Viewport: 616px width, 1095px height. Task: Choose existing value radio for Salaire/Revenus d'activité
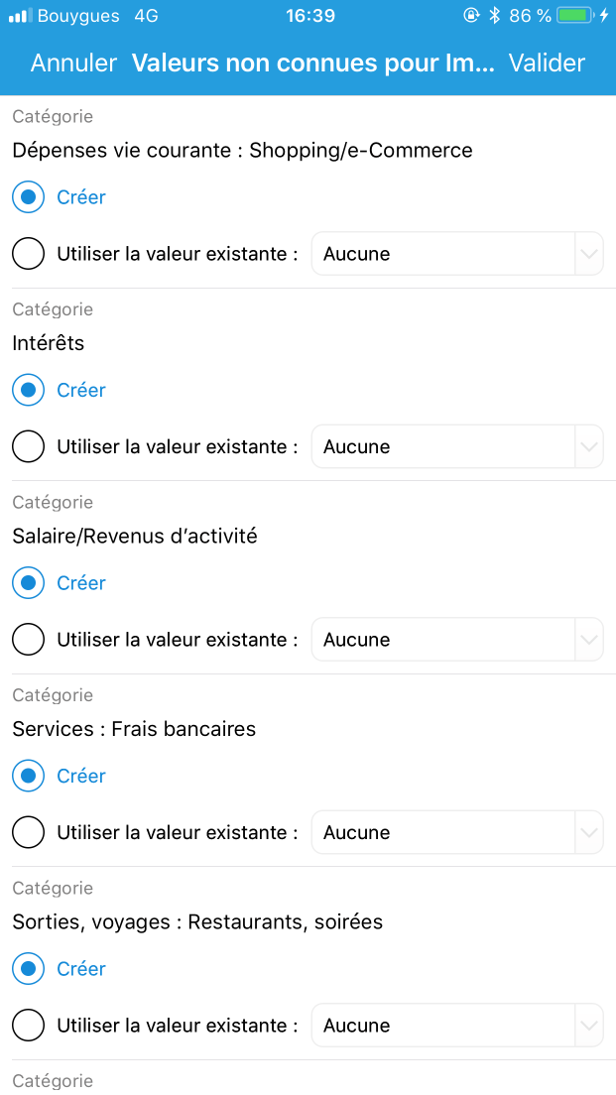[29, 639]
